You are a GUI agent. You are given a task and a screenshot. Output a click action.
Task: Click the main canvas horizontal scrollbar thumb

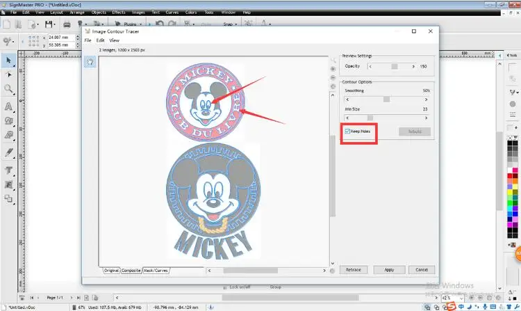tap(290, 298)
